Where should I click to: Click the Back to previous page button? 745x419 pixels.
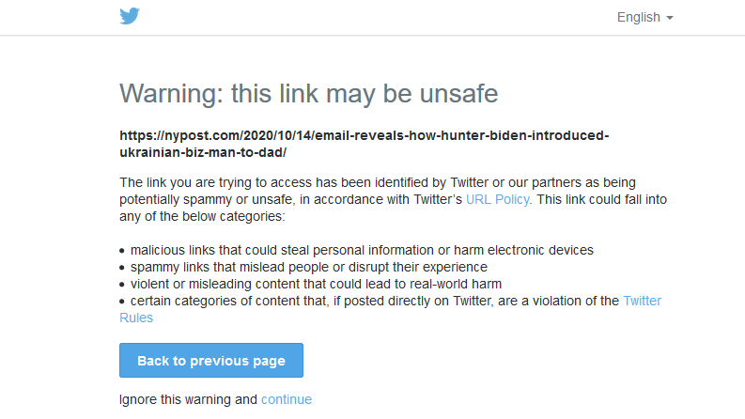211,361
